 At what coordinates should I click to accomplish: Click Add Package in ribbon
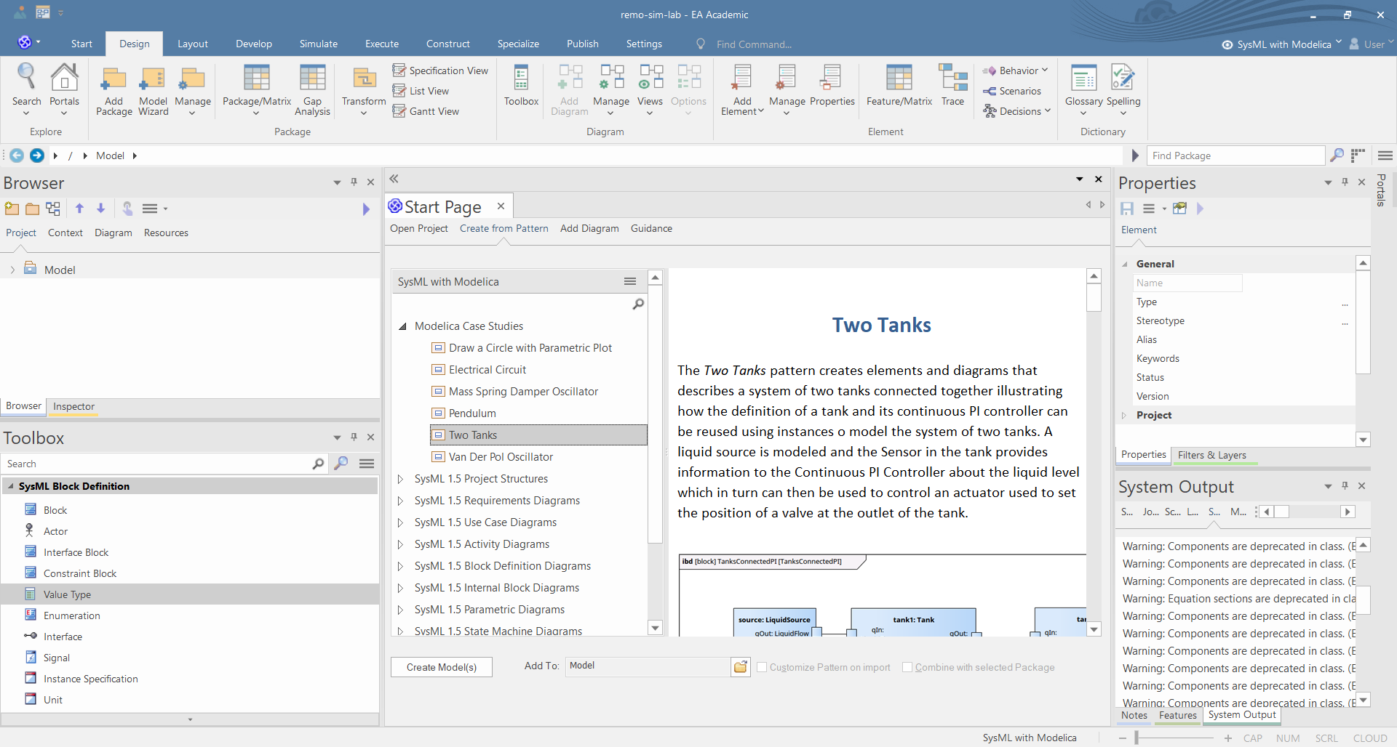click(x=114, y=90)
